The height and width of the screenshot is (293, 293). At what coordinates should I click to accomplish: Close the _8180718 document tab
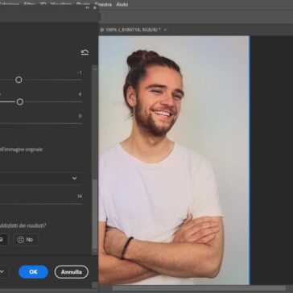click(x=165, y=30)
